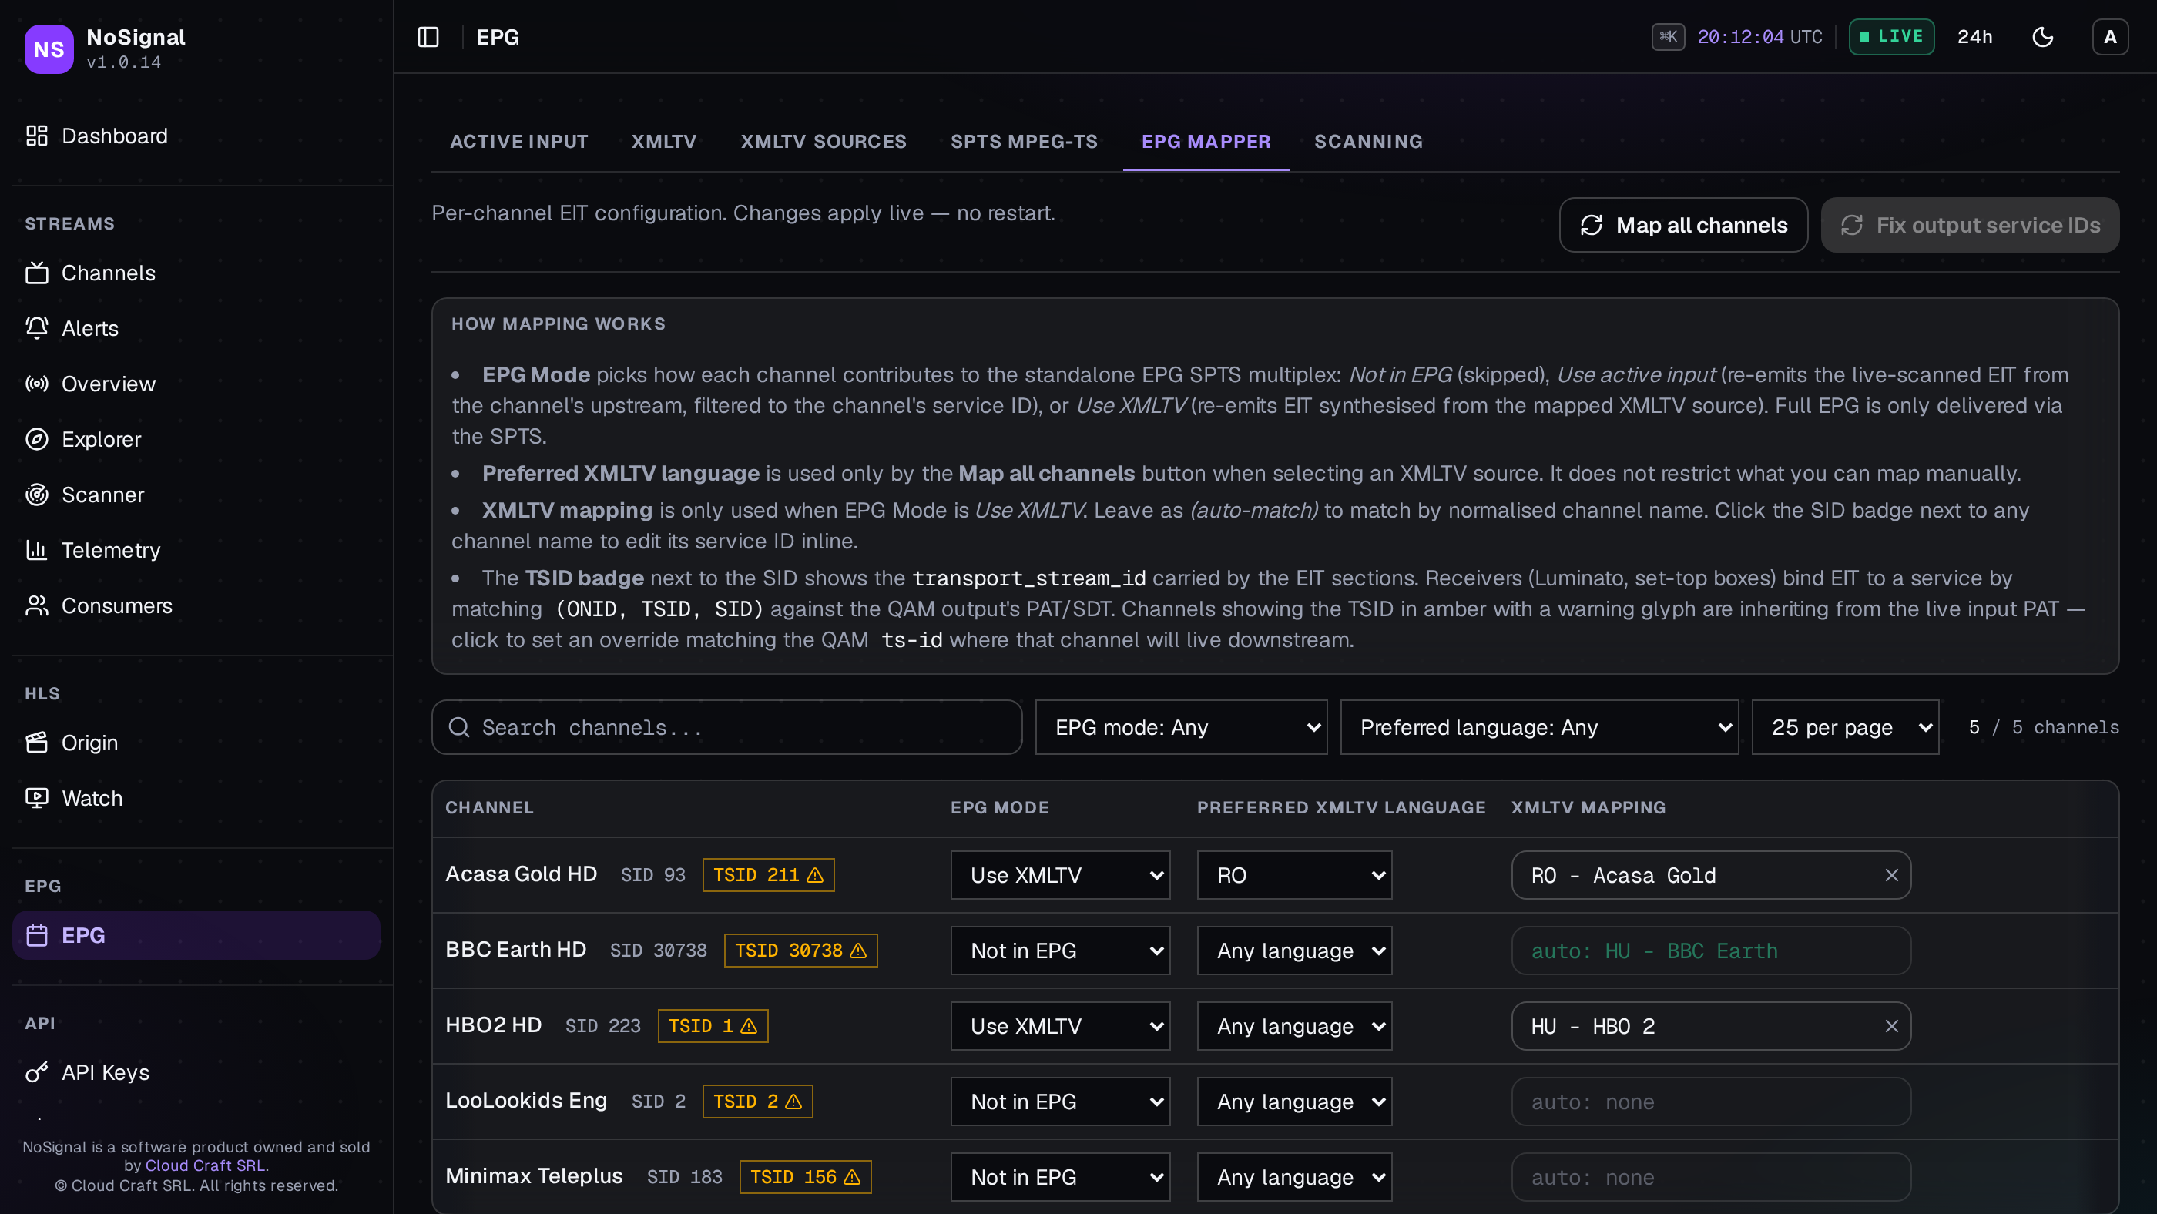Screen dimensions: 2157x1214
Task: Clear HU - HBO 2 mapping
Action: pos(1890,1027)
